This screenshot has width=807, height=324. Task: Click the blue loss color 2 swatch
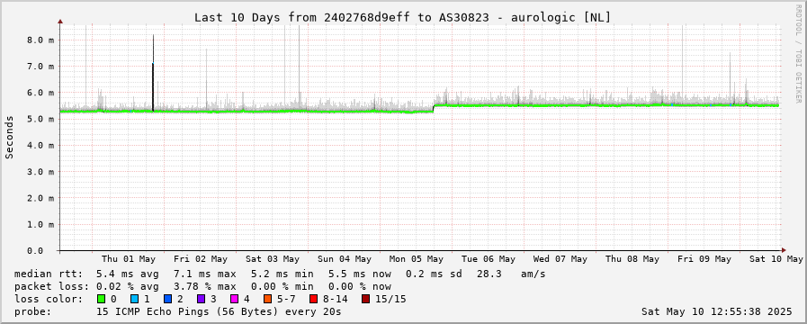(167, 299)
